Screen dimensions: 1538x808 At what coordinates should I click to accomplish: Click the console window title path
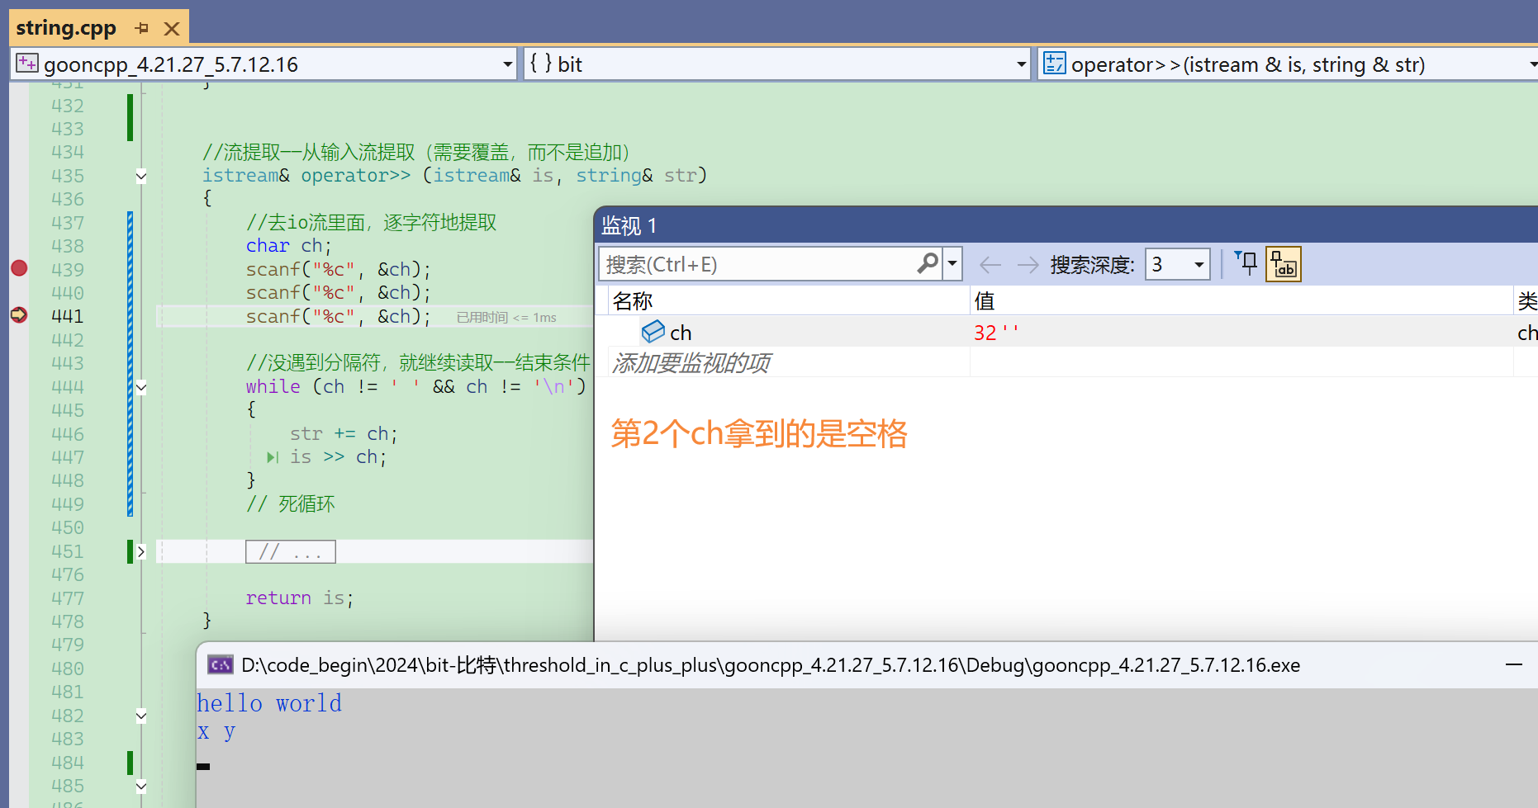coord(771,665)
